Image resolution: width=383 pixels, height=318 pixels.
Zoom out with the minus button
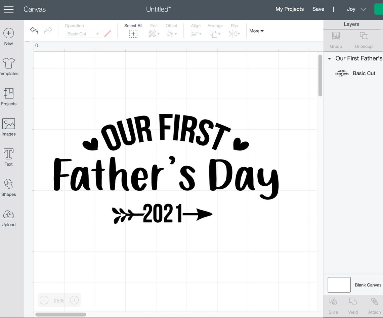(44, 300)
